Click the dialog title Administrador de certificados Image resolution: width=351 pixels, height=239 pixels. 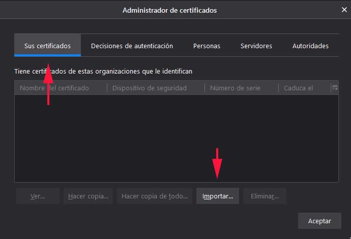pos(169,10)
